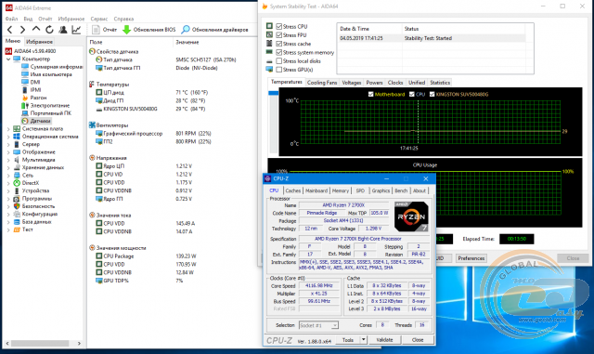Open the Mainboard tab in CPU-Z
This screenshot has width=594, height=354.
[x=316, y=190]
